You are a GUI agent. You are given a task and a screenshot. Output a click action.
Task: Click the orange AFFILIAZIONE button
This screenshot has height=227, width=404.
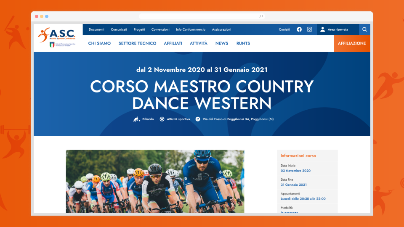click(x=352, y=43)
